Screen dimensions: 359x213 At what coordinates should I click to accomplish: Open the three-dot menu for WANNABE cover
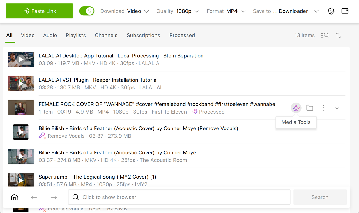(323, 108)
